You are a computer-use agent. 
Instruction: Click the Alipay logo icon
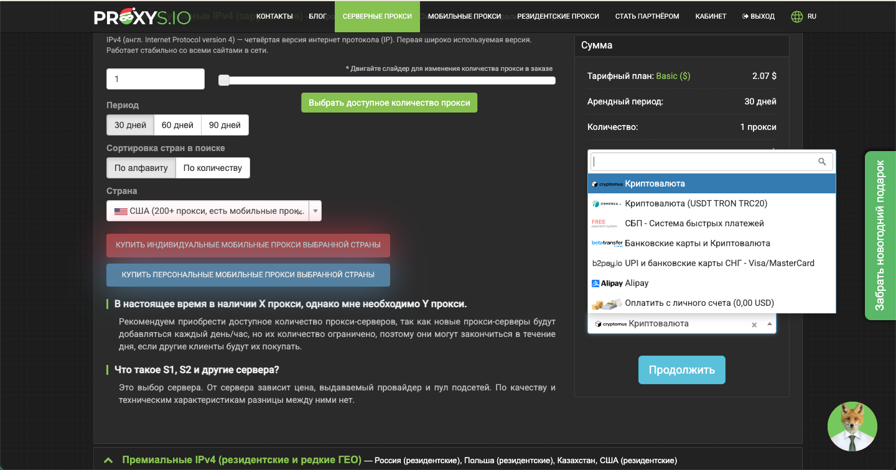tap(607, 283)
